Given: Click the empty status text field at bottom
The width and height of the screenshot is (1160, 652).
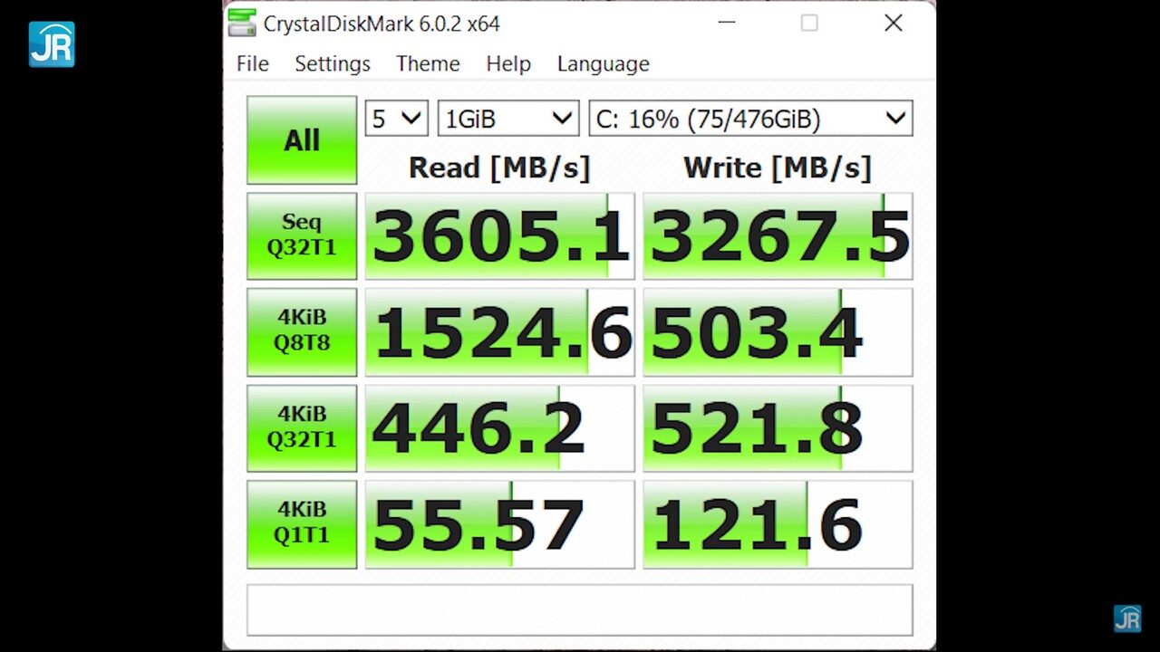Looking at the screenshot, I should point(579,609).
